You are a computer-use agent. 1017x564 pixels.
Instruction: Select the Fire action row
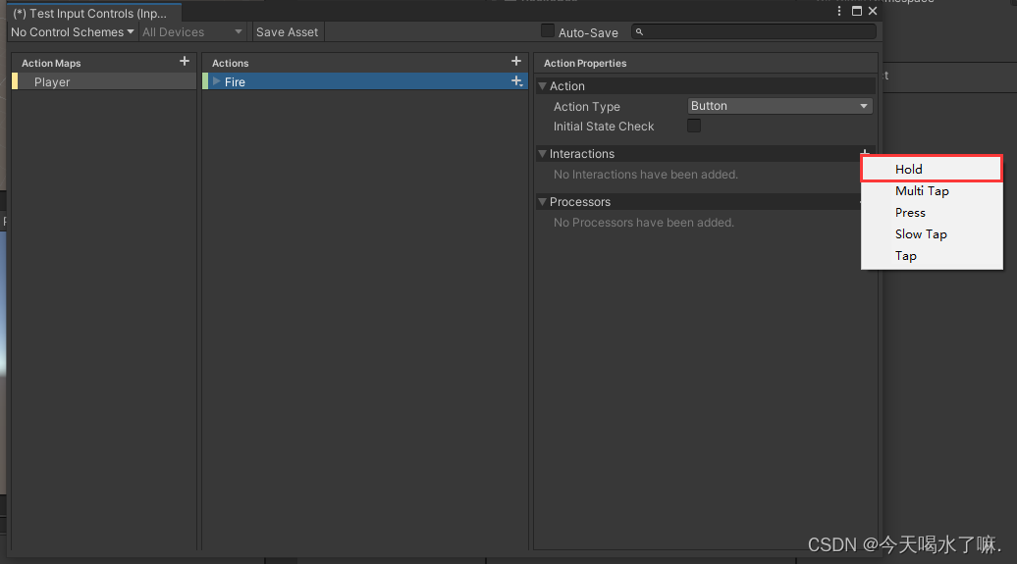pos(364,81)
